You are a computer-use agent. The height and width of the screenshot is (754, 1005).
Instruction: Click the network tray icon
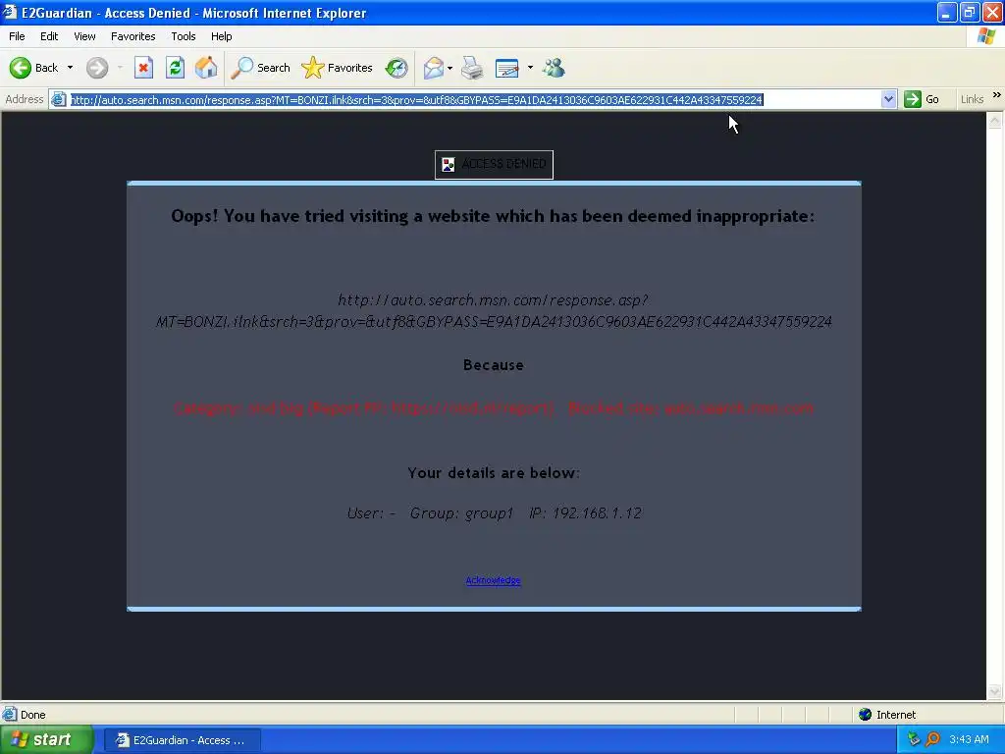(914, 739)
